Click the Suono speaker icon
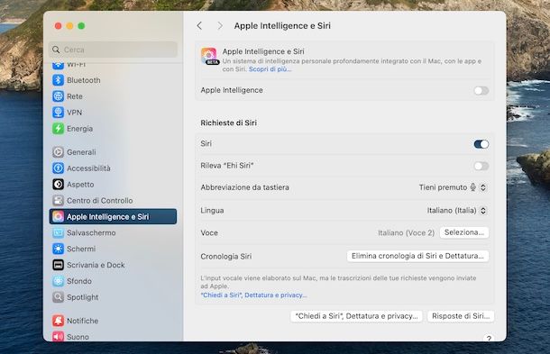Image resolution: width=550 pixels, height=354 pixels. pos(59,337)
